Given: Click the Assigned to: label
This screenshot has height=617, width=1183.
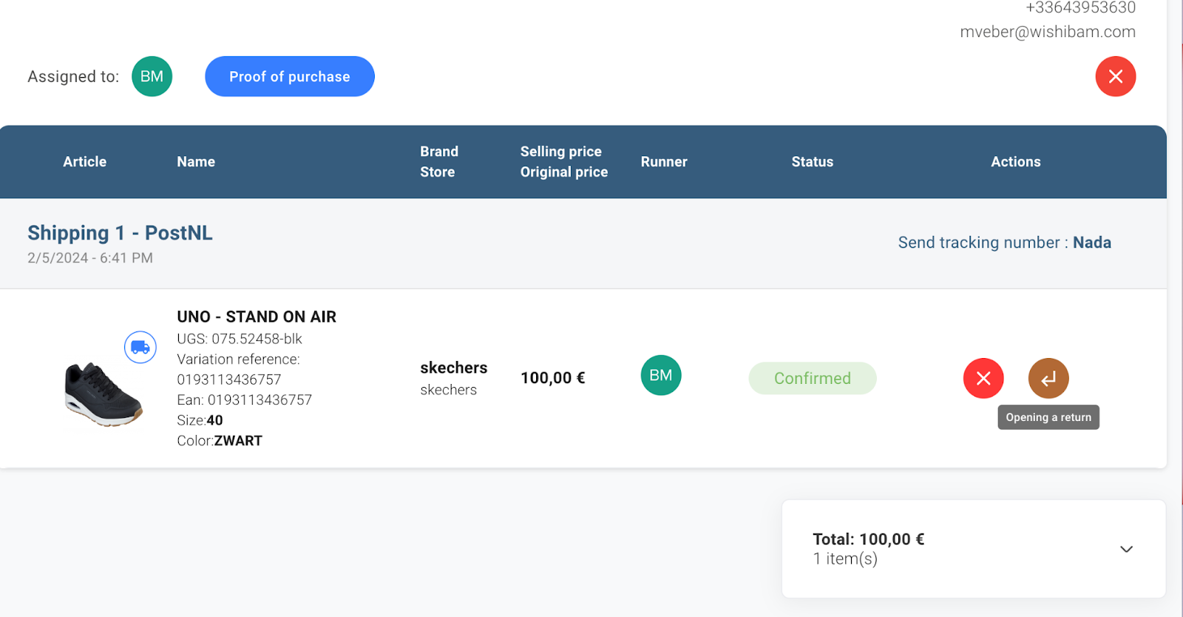Looking at the screenshot, I should tap(73, 76).
